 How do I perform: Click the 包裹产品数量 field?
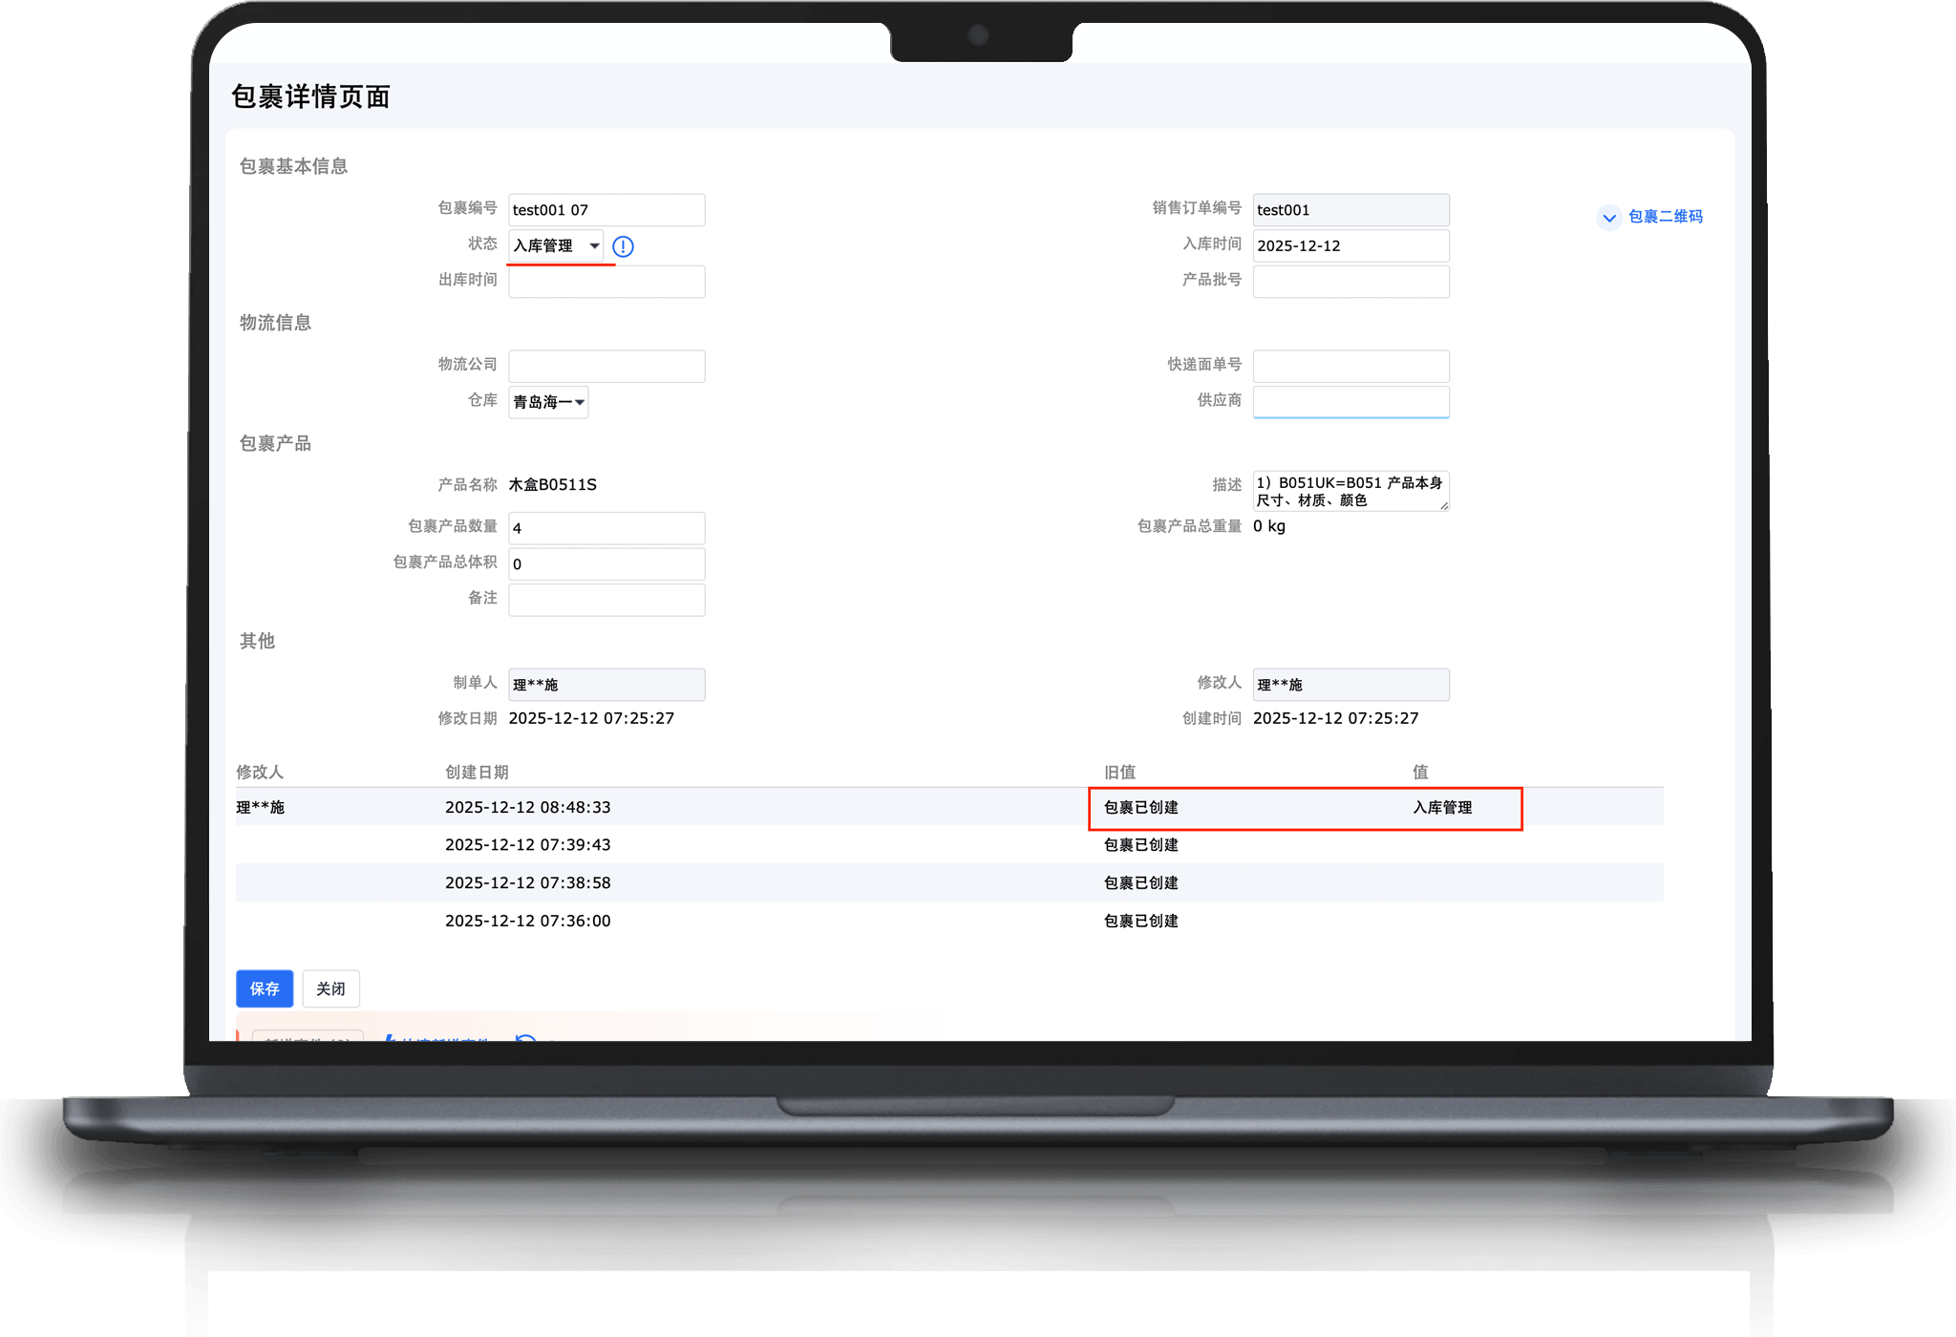[x=606, y=528]
